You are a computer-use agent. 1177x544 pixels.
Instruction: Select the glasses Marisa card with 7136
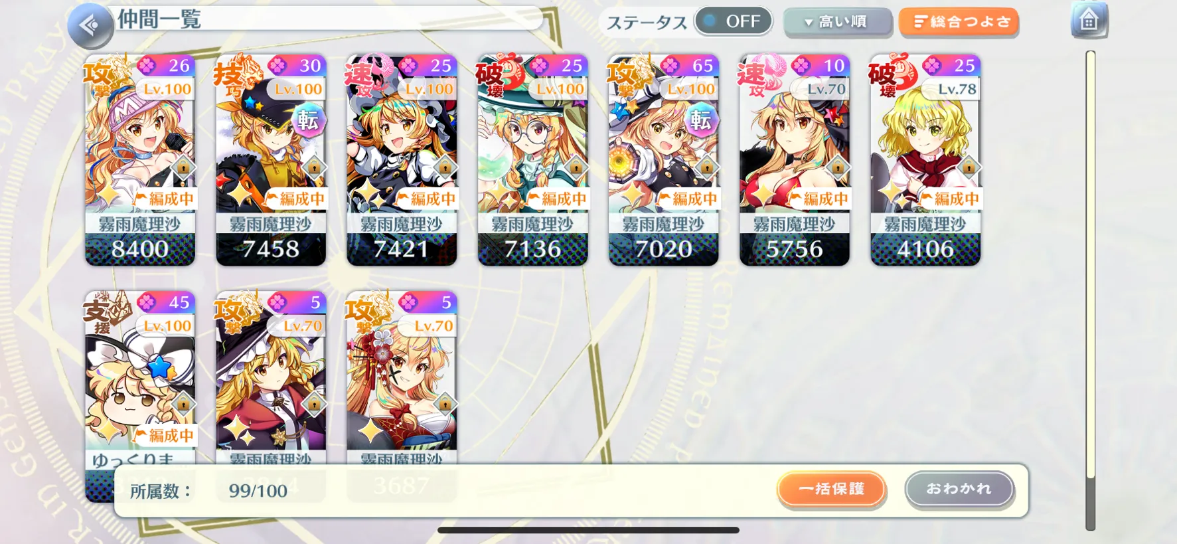[x=532, y=160]
